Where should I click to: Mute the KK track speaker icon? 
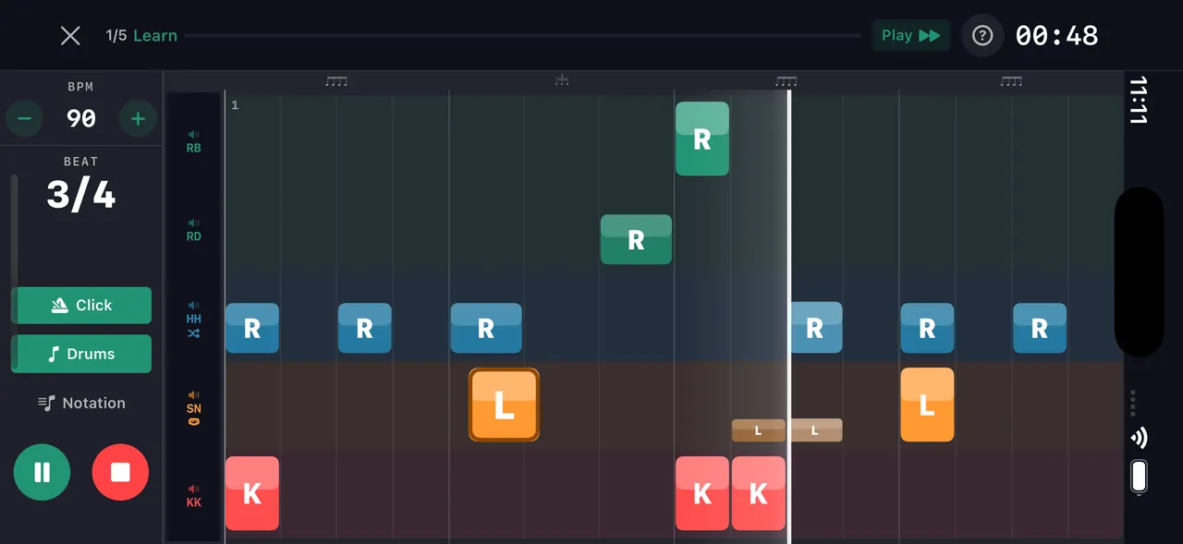point(194,490)
